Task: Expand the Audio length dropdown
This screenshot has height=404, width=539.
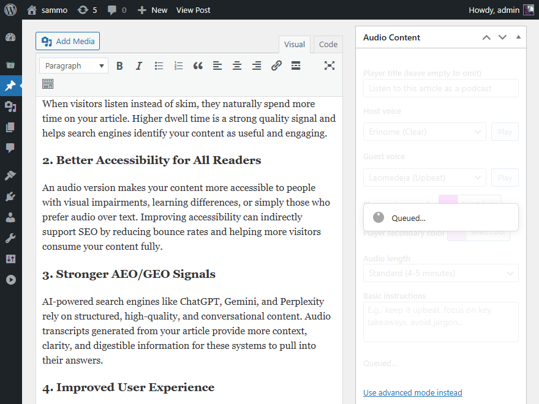Action: pyautogui.click(x=440, y=273)
